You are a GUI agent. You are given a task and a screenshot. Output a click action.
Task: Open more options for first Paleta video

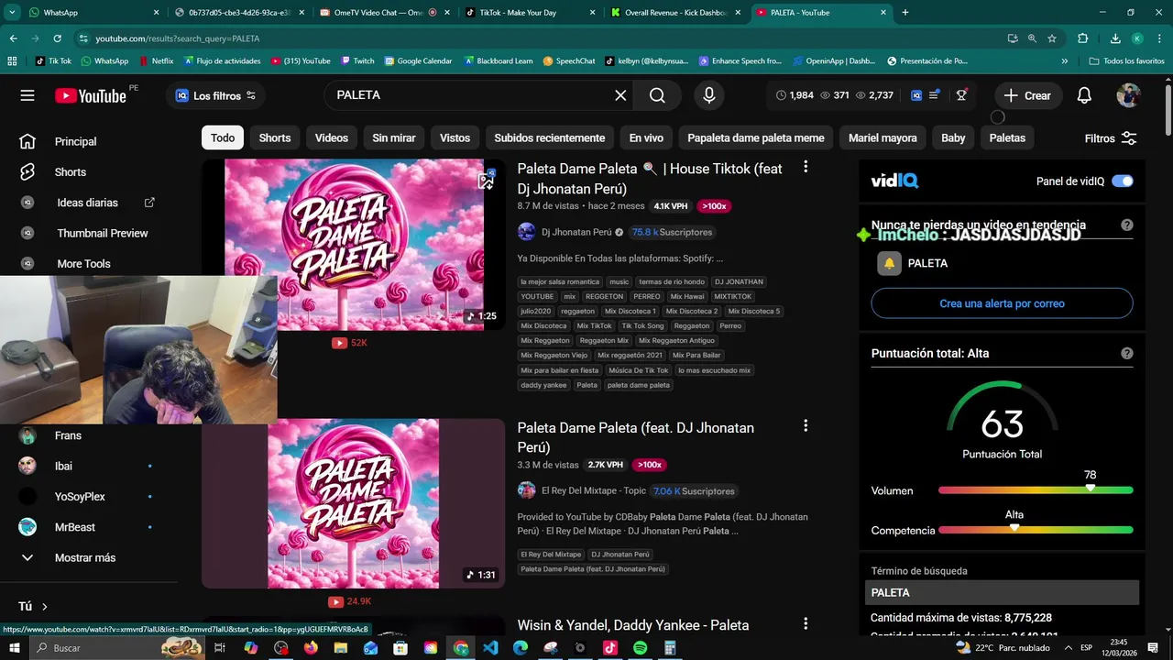click(806, 167)
